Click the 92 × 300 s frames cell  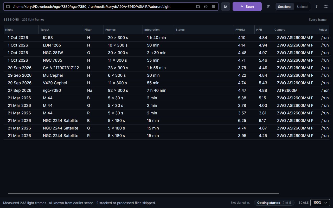point(118,90)
